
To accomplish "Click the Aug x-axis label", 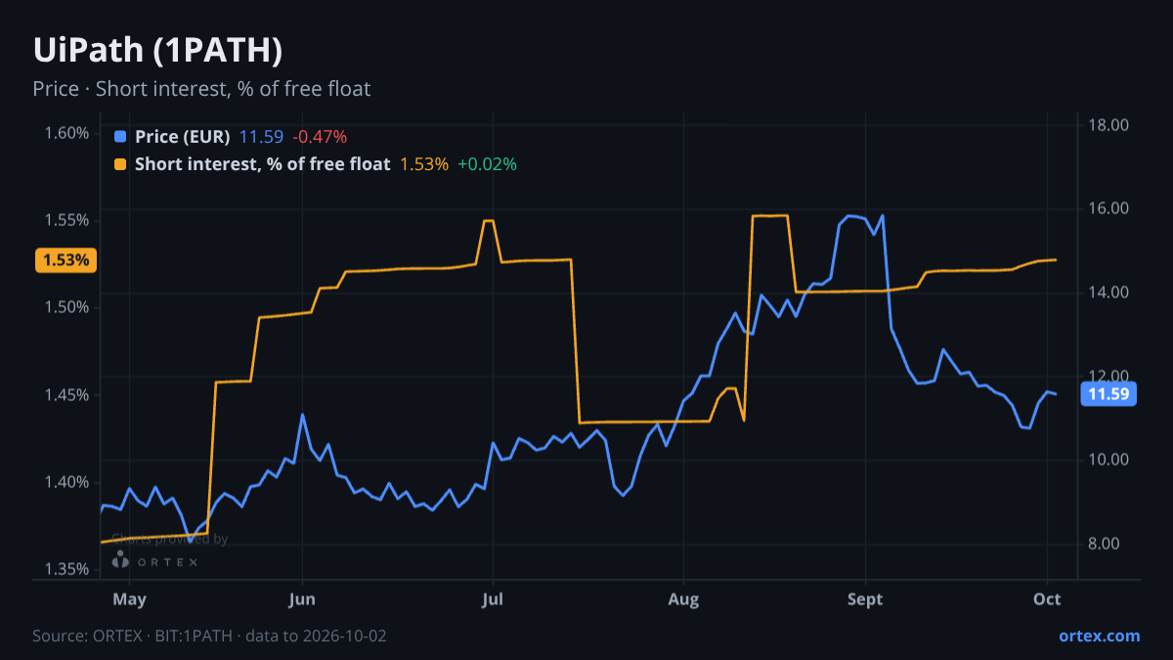I will tap(683, 598).
